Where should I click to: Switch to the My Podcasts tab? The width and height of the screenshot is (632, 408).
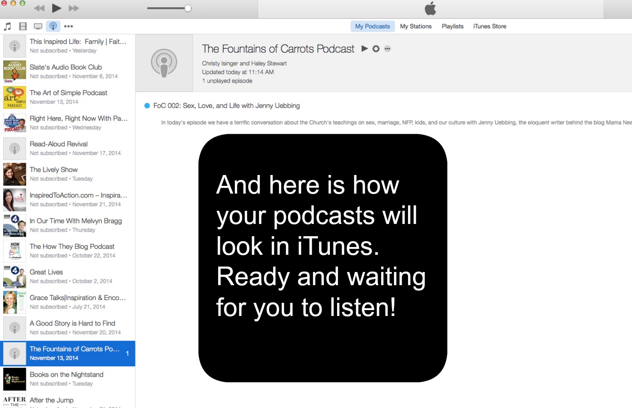(373, 26)
